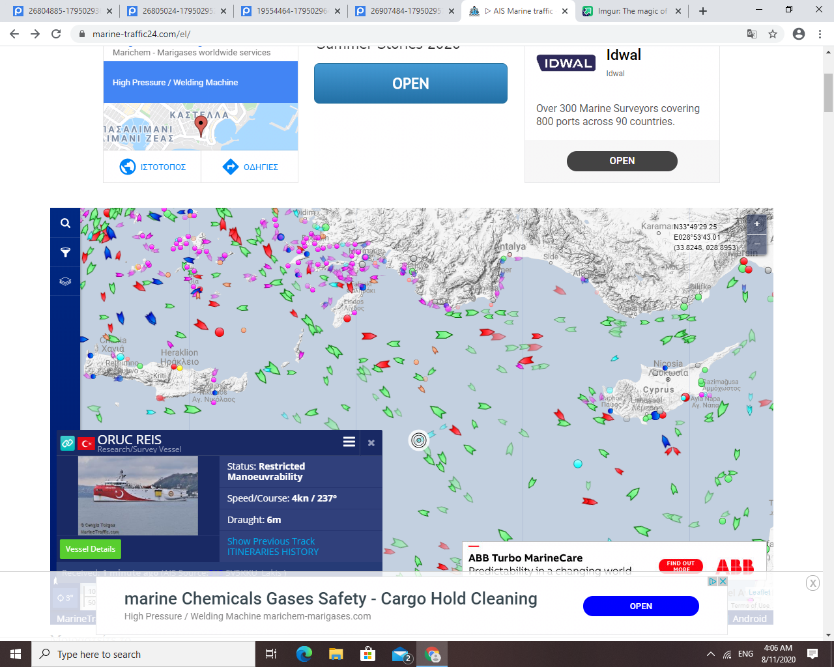The image size is (834, 667).
Task: Click the cyan circle marker south of Cyprus
Action: (577, 464)
